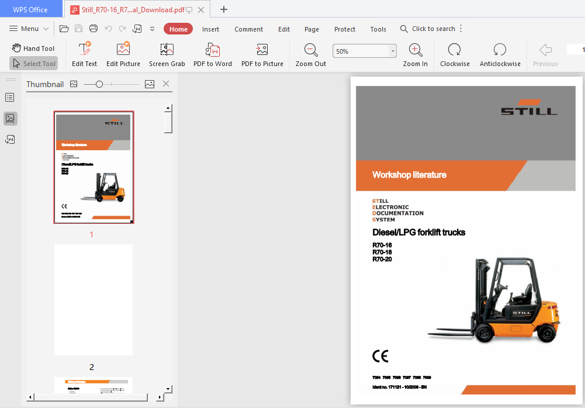Click the PDF to Word converter
The height and width of the screenshot is (408, 585).
[x=213, y=54]
